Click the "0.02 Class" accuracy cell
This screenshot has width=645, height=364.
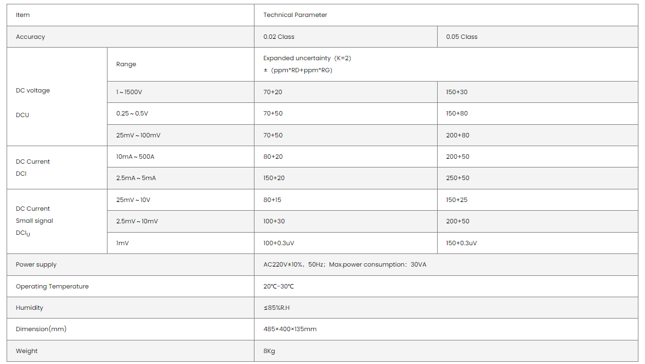pos(279,37)
